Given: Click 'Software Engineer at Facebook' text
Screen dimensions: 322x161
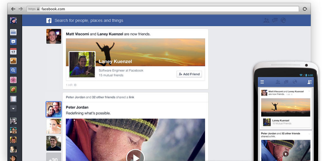Looking at the screenshot, I should pyautogui.click(x=121, y=70).
